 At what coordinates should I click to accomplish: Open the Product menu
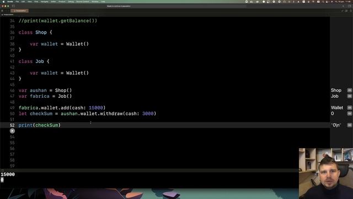62,2
